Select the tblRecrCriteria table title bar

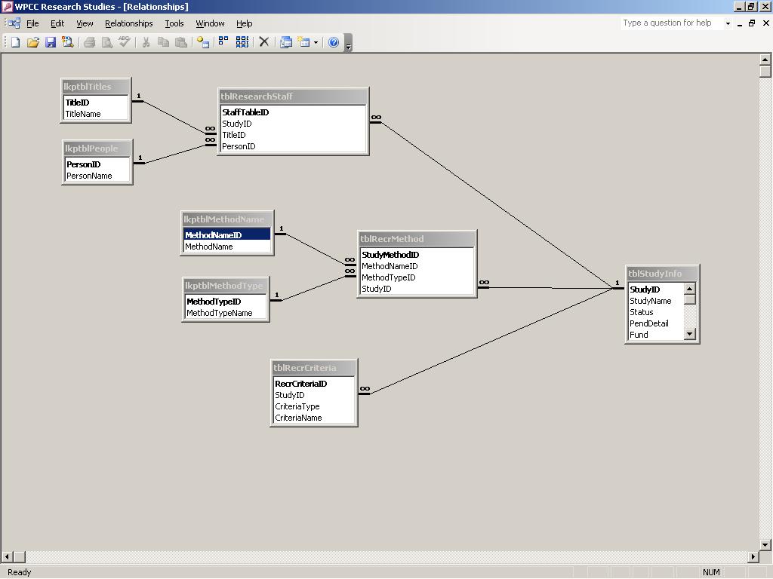coord(314,368)
